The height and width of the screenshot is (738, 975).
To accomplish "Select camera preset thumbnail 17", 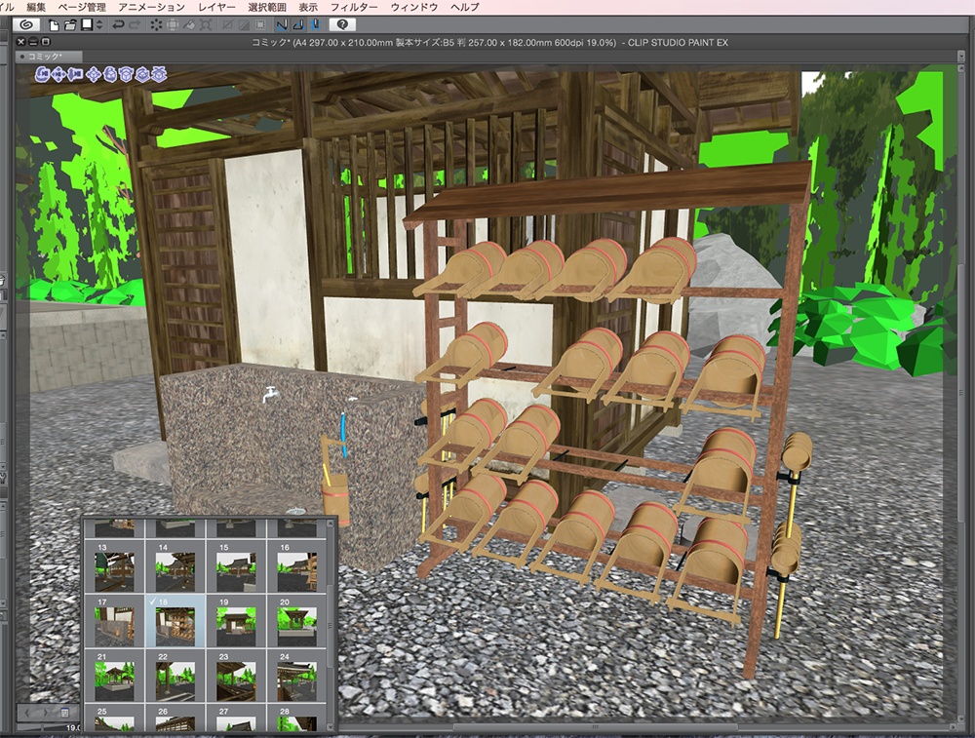I will 114,621.
